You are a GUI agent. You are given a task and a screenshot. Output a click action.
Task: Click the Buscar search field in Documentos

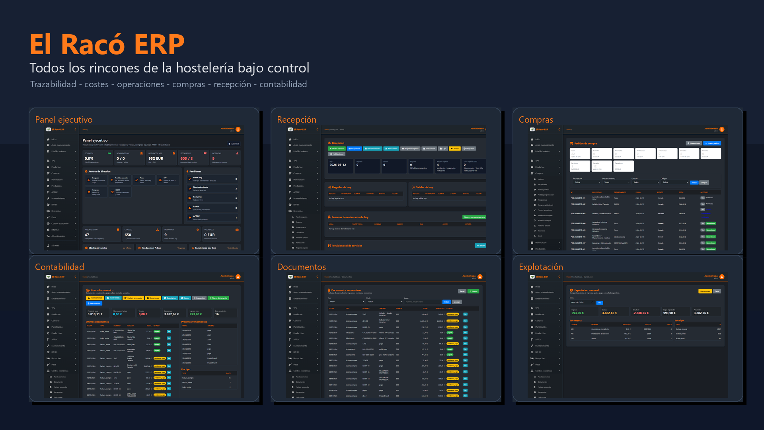(x=422, y=302)
